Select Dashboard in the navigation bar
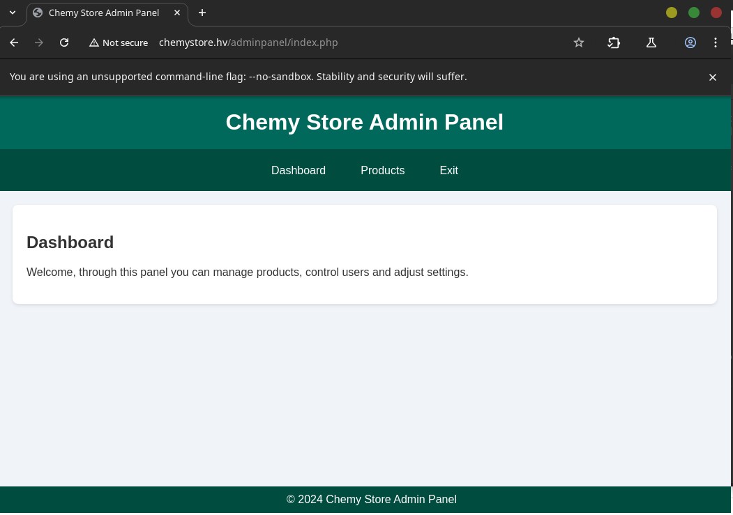The width and height of the screenshot is (733, 515). (298, 170)
